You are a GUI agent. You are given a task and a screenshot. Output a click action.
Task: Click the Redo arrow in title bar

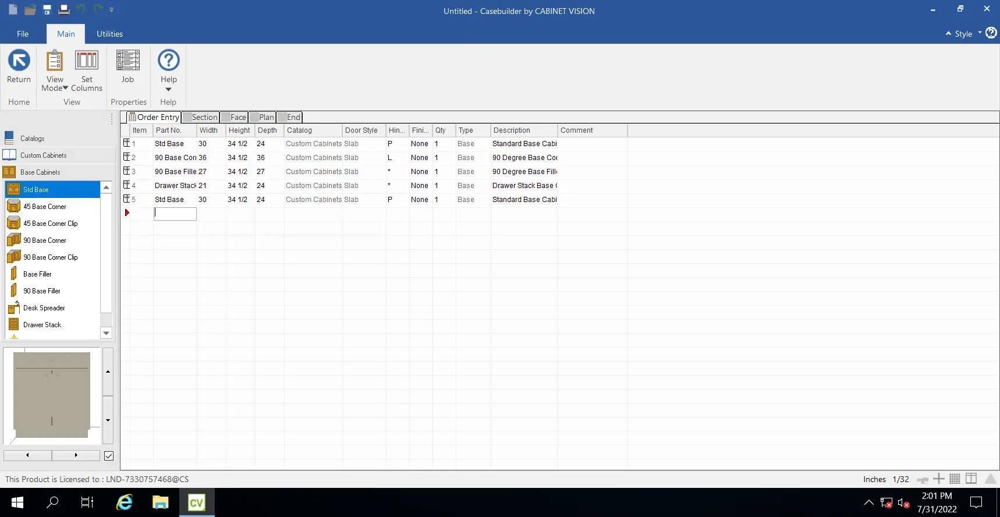click(x=98, y=9)
